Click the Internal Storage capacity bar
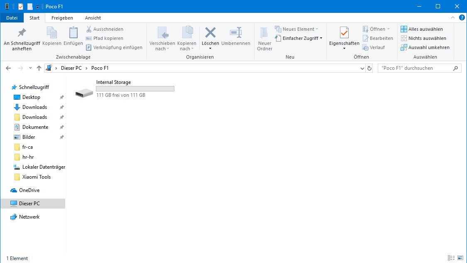Viewport: 467px width, 263px height. [135, 89]
